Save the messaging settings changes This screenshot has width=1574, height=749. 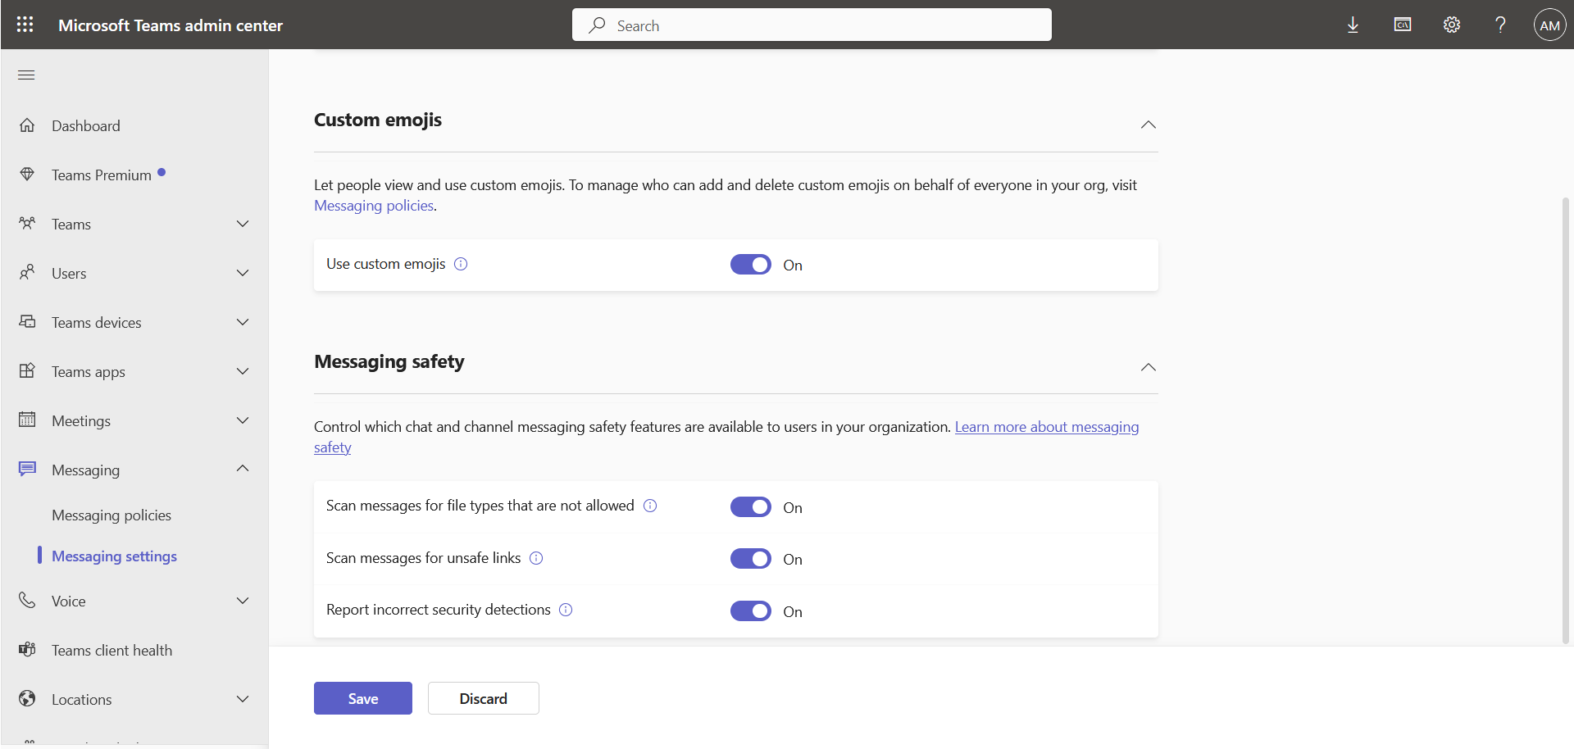(362, 698)
